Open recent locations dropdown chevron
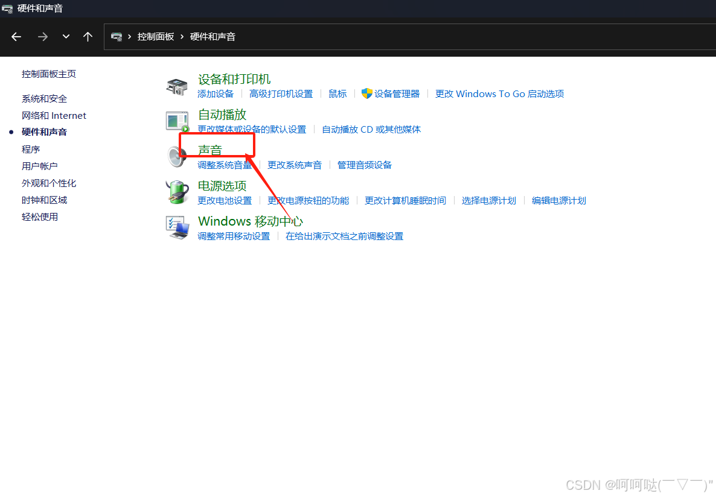The image size is (716, 497). (66, 37)
